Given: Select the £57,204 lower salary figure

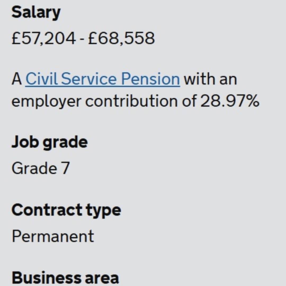Looking at the screenshot, I should (44, 38).
